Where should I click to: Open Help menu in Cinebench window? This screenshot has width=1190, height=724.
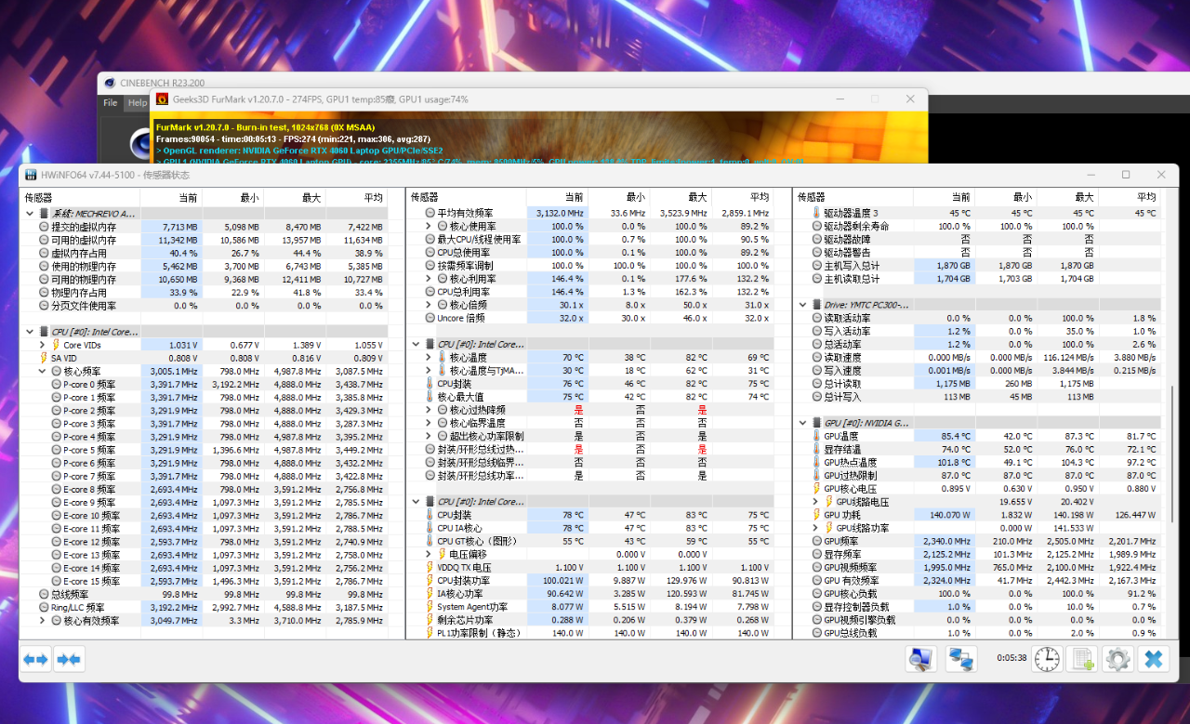pos(137,103)
